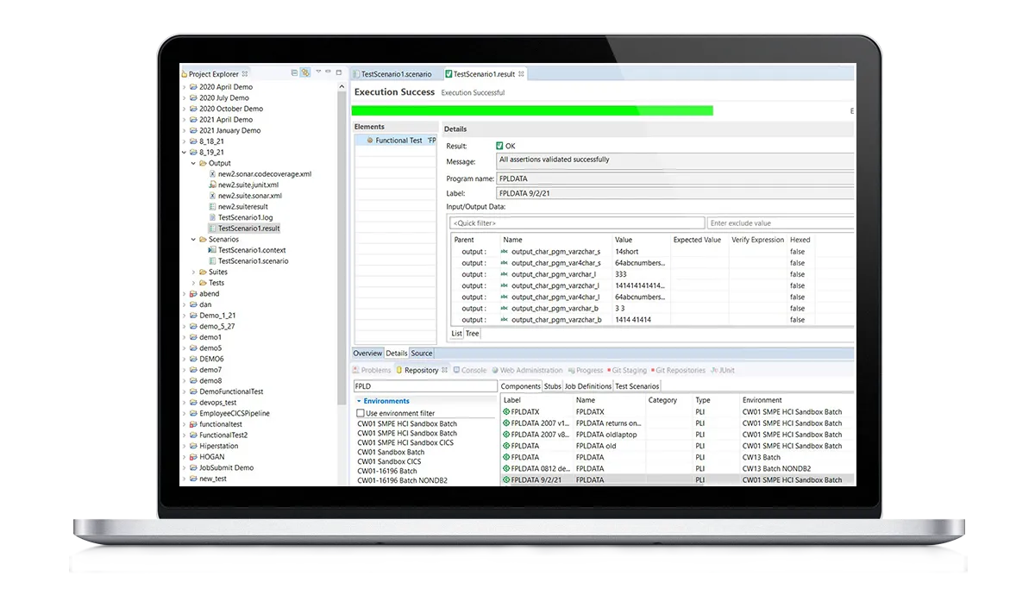Click TestScenario1.scenario file icon in tree

click(212, 261)
